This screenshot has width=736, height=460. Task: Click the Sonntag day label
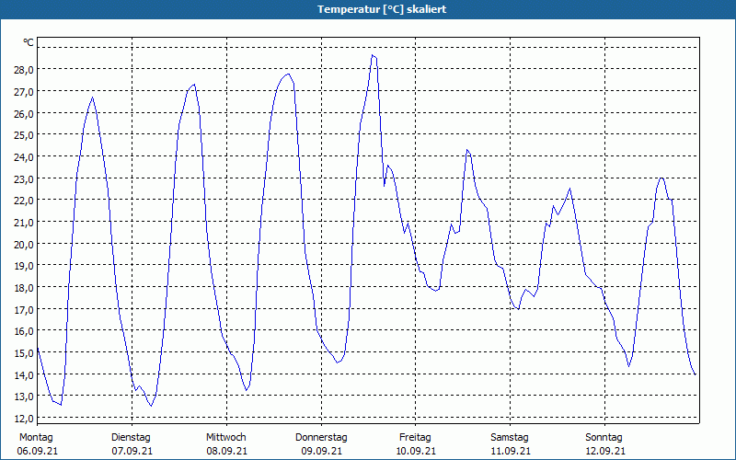[x=604, y=437]
